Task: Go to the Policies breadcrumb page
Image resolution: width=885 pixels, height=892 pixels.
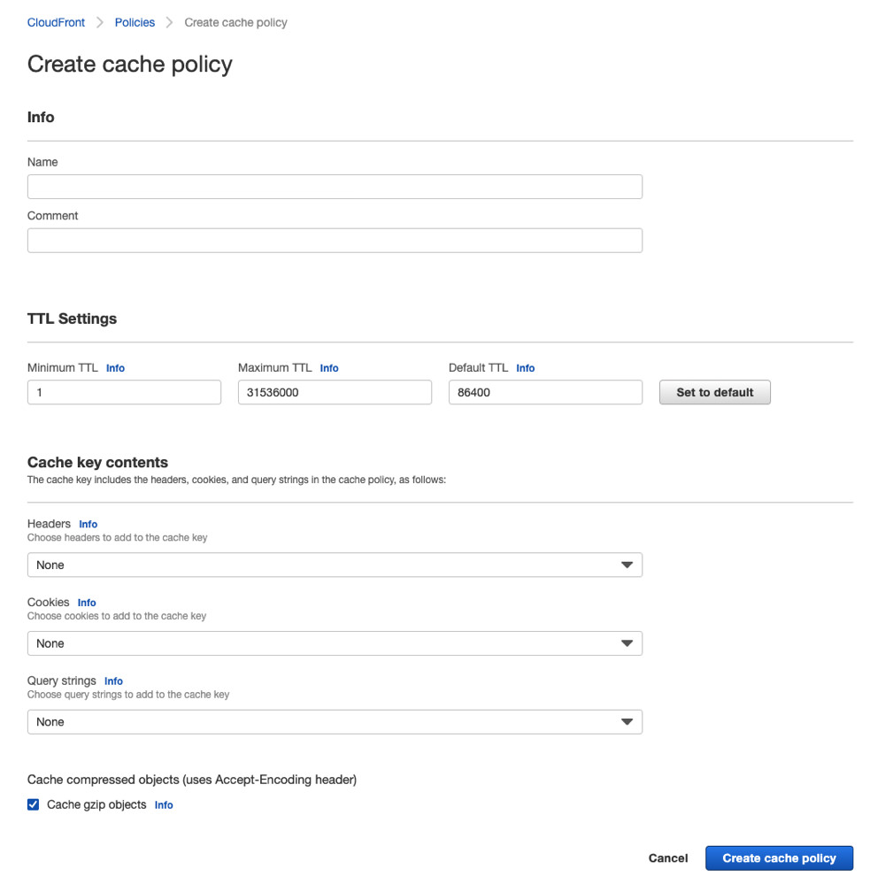Action: [135, 22]
